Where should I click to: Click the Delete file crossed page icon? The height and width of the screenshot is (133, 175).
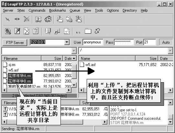(x=27, y=31)
